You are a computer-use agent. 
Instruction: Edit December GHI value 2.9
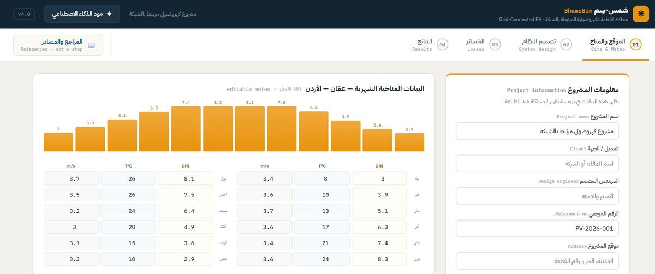click(x=186, y=259)
